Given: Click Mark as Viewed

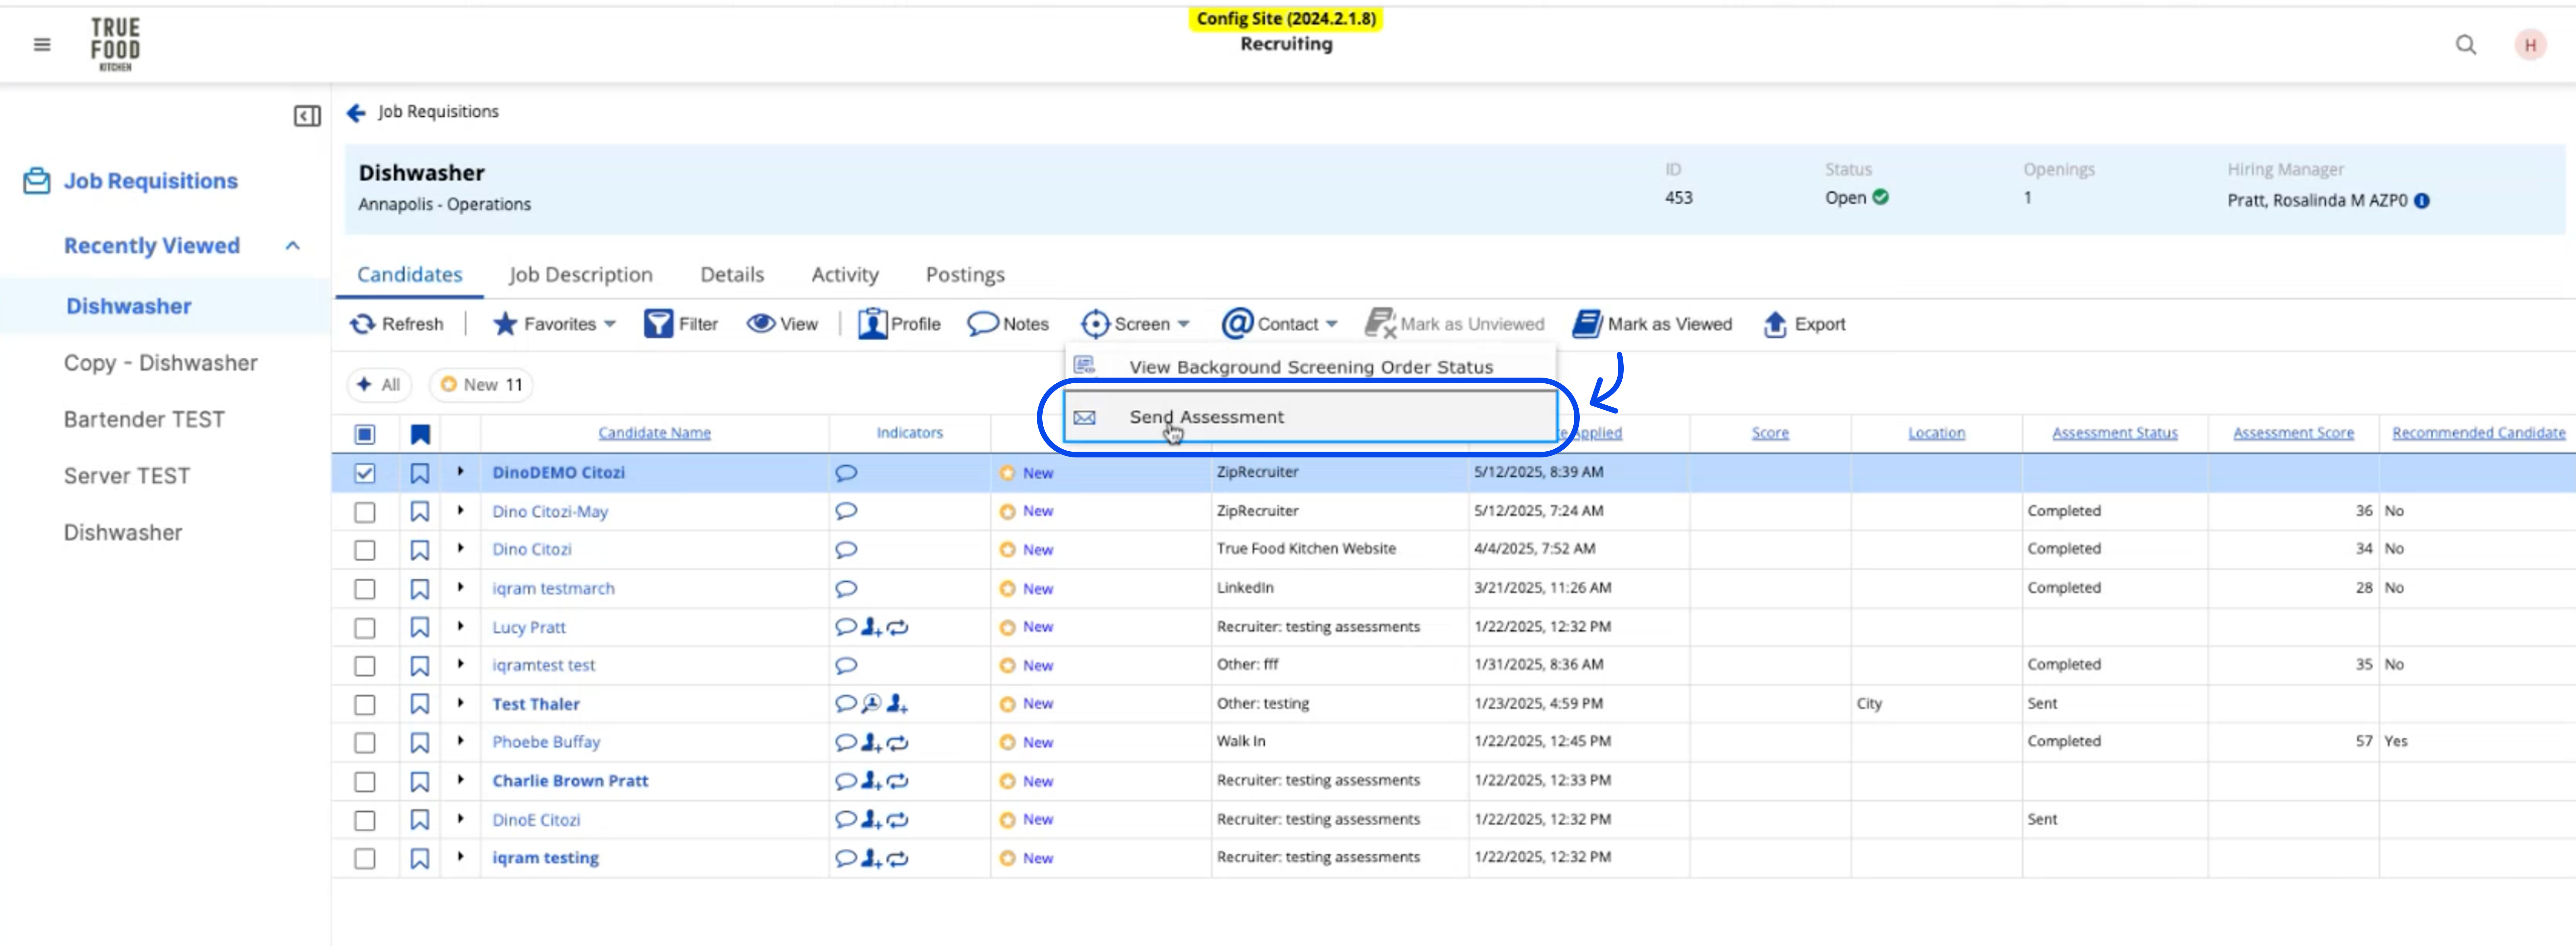Looking at the screenshot, I should (x=1652, y=324).
